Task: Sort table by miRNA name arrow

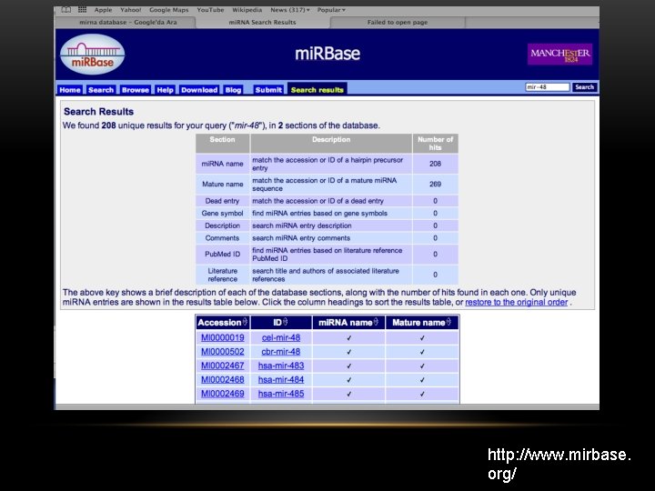Action: pyautogui.click(x=376, y=322)
